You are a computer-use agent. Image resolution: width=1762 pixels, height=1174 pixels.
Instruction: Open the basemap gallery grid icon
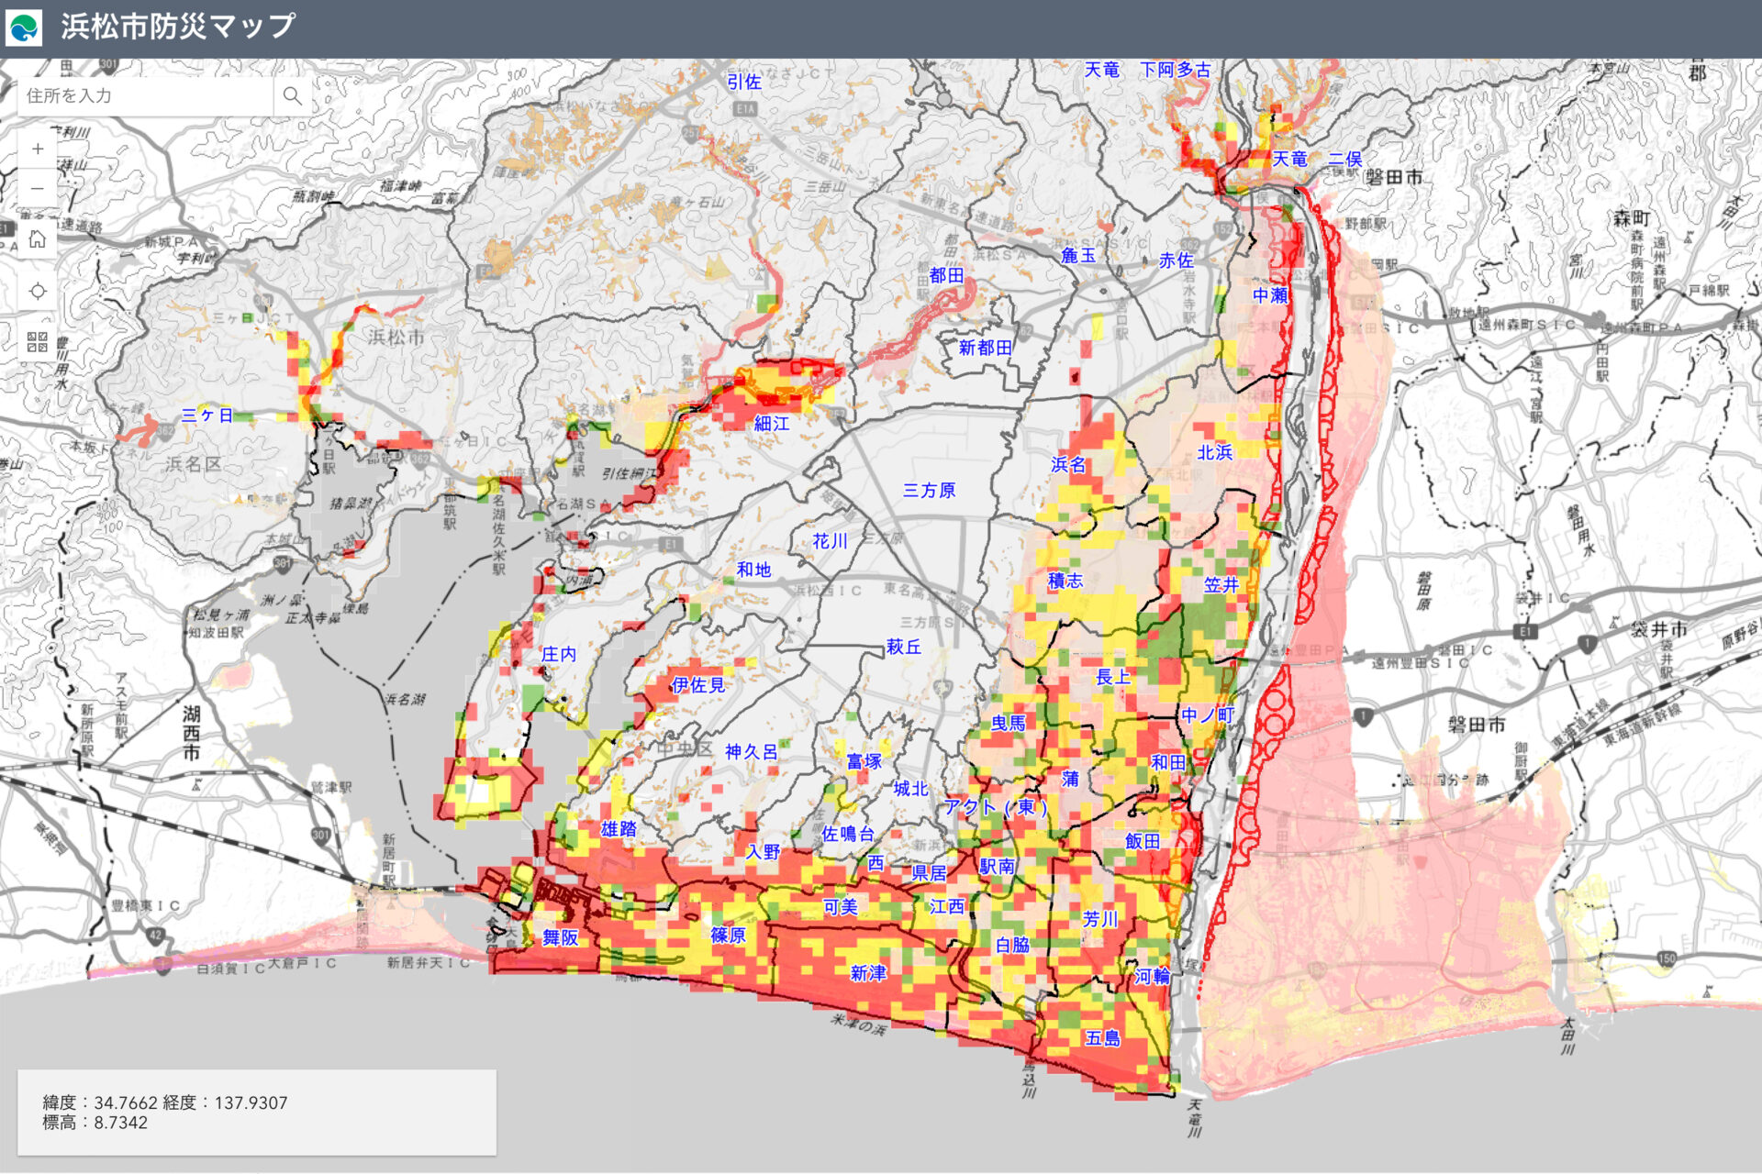click(x=37, y=342)
